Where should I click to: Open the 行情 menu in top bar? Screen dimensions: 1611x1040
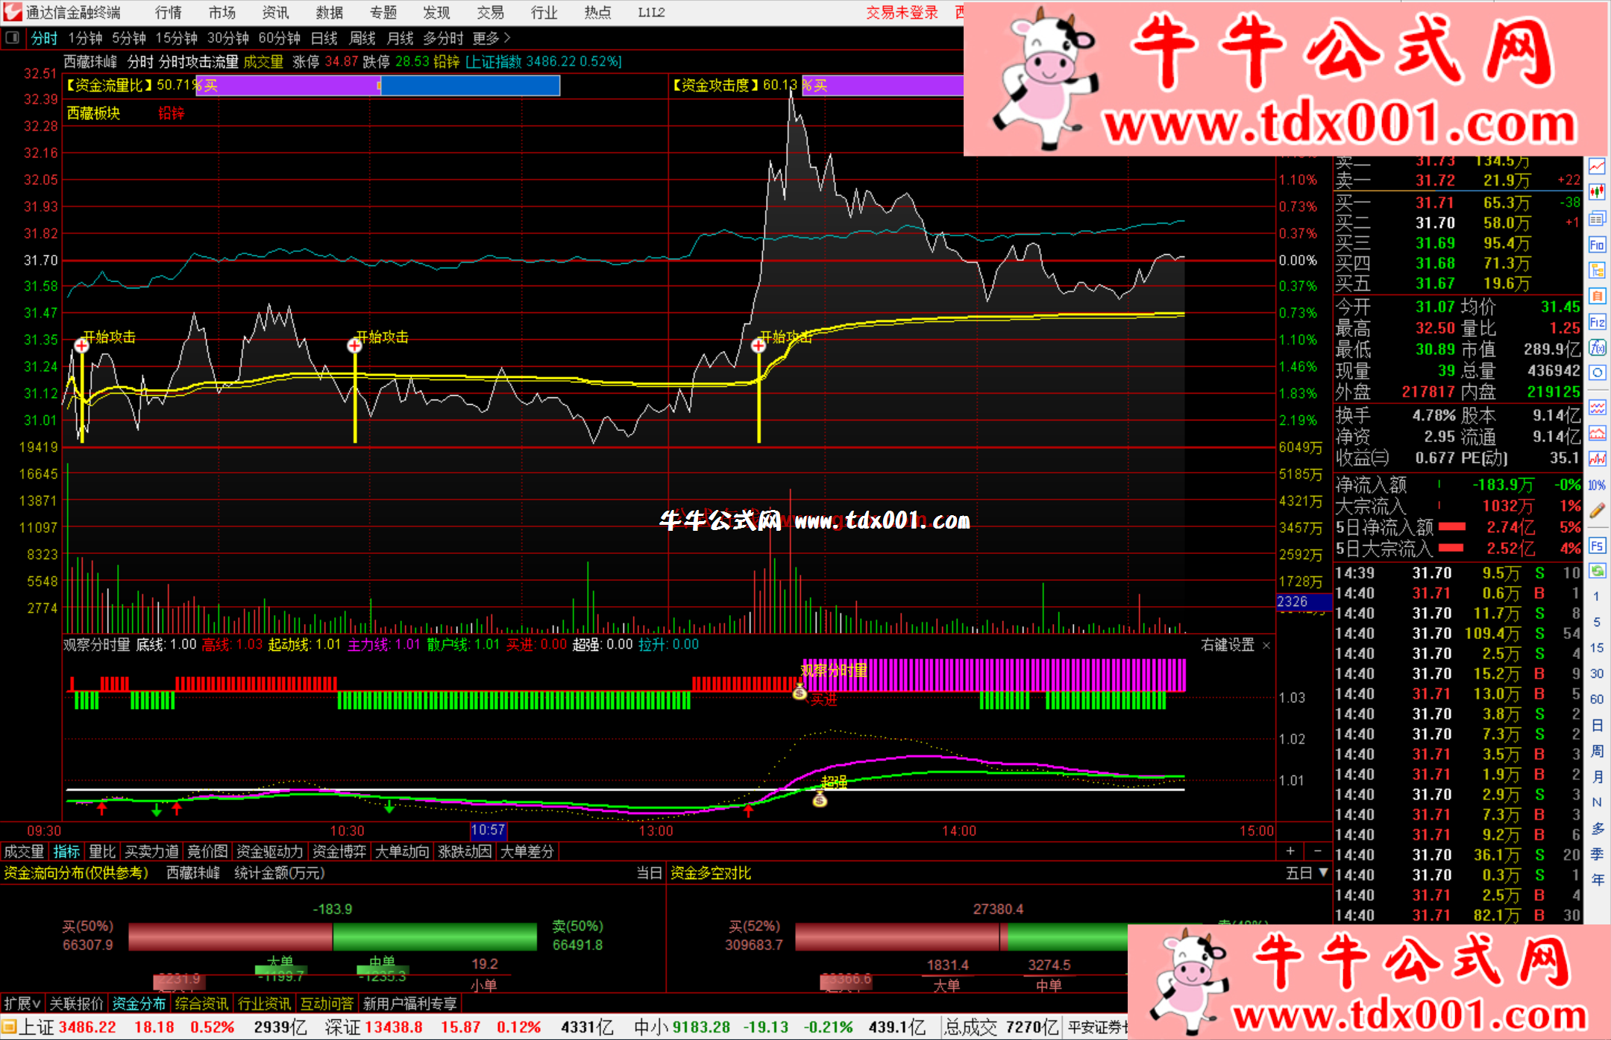168,13
